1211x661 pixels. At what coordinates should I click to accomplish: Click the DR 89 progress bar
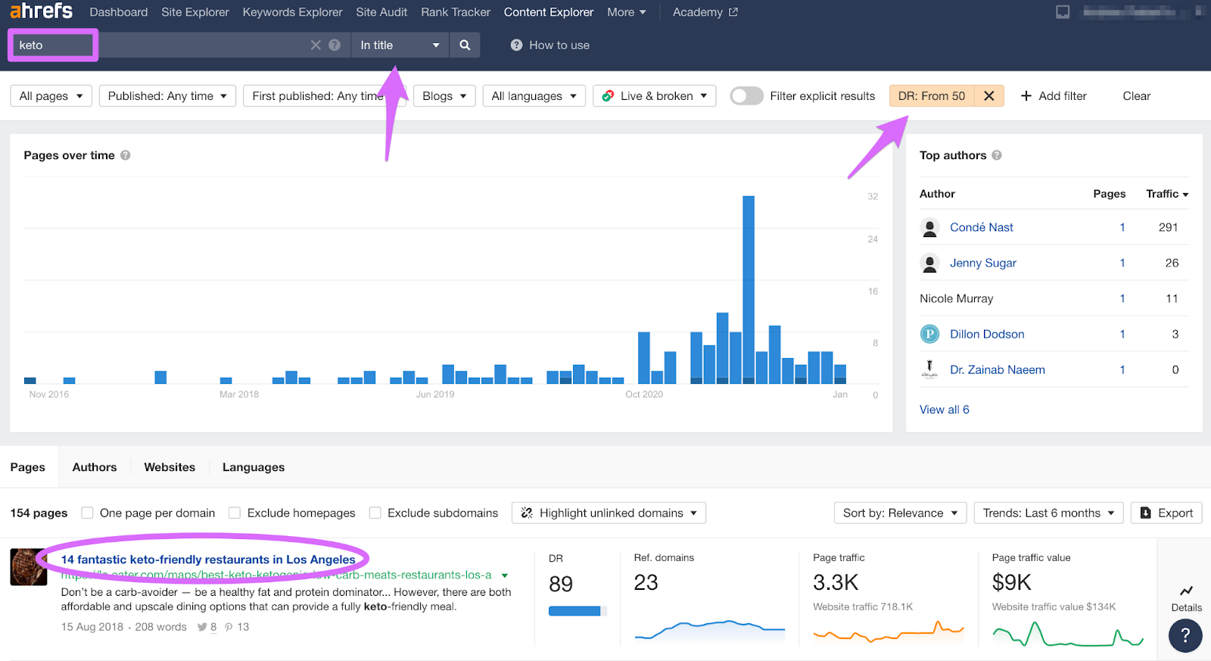point(577,611)
